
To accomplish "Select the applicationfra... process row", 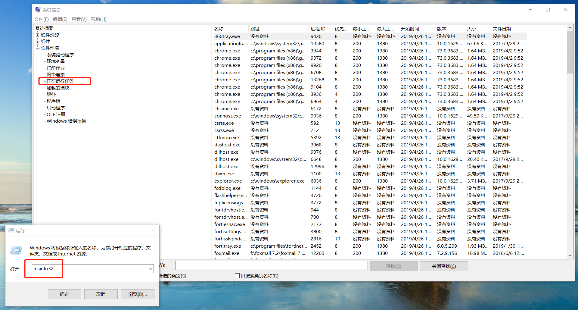I will coord(370,43).
